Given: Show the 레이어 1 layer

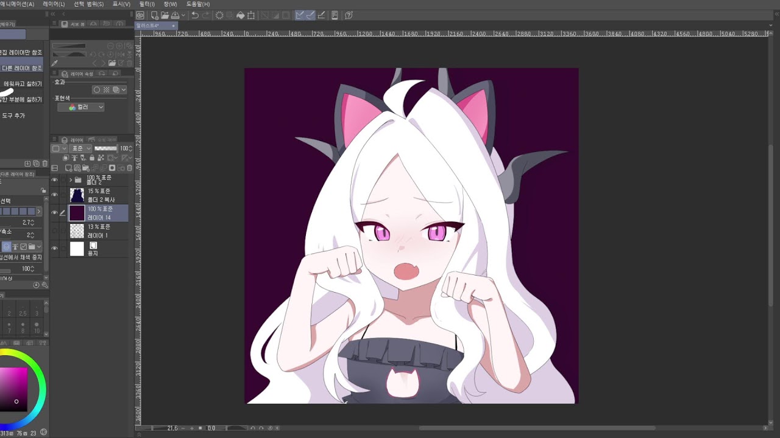Looking at the screenshot, I should point(54,231).
